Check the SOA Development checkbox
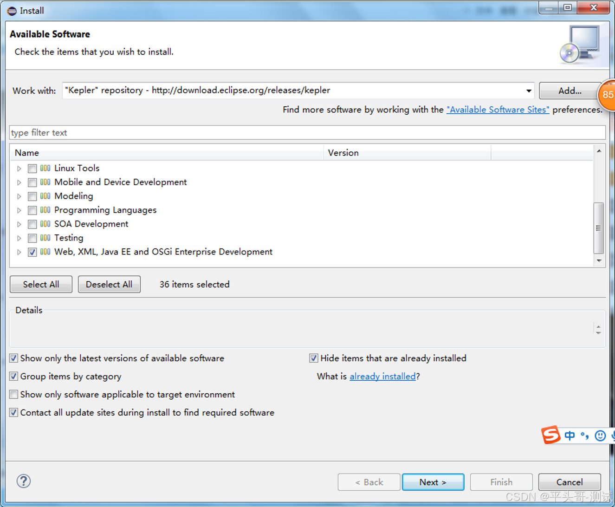 (x=32, y=224)
